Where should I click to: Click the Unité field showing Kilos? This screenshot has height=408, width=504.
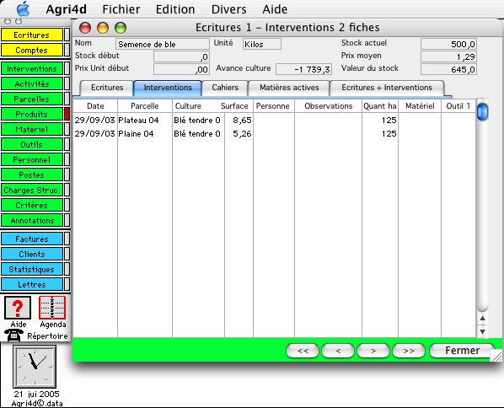262,44
